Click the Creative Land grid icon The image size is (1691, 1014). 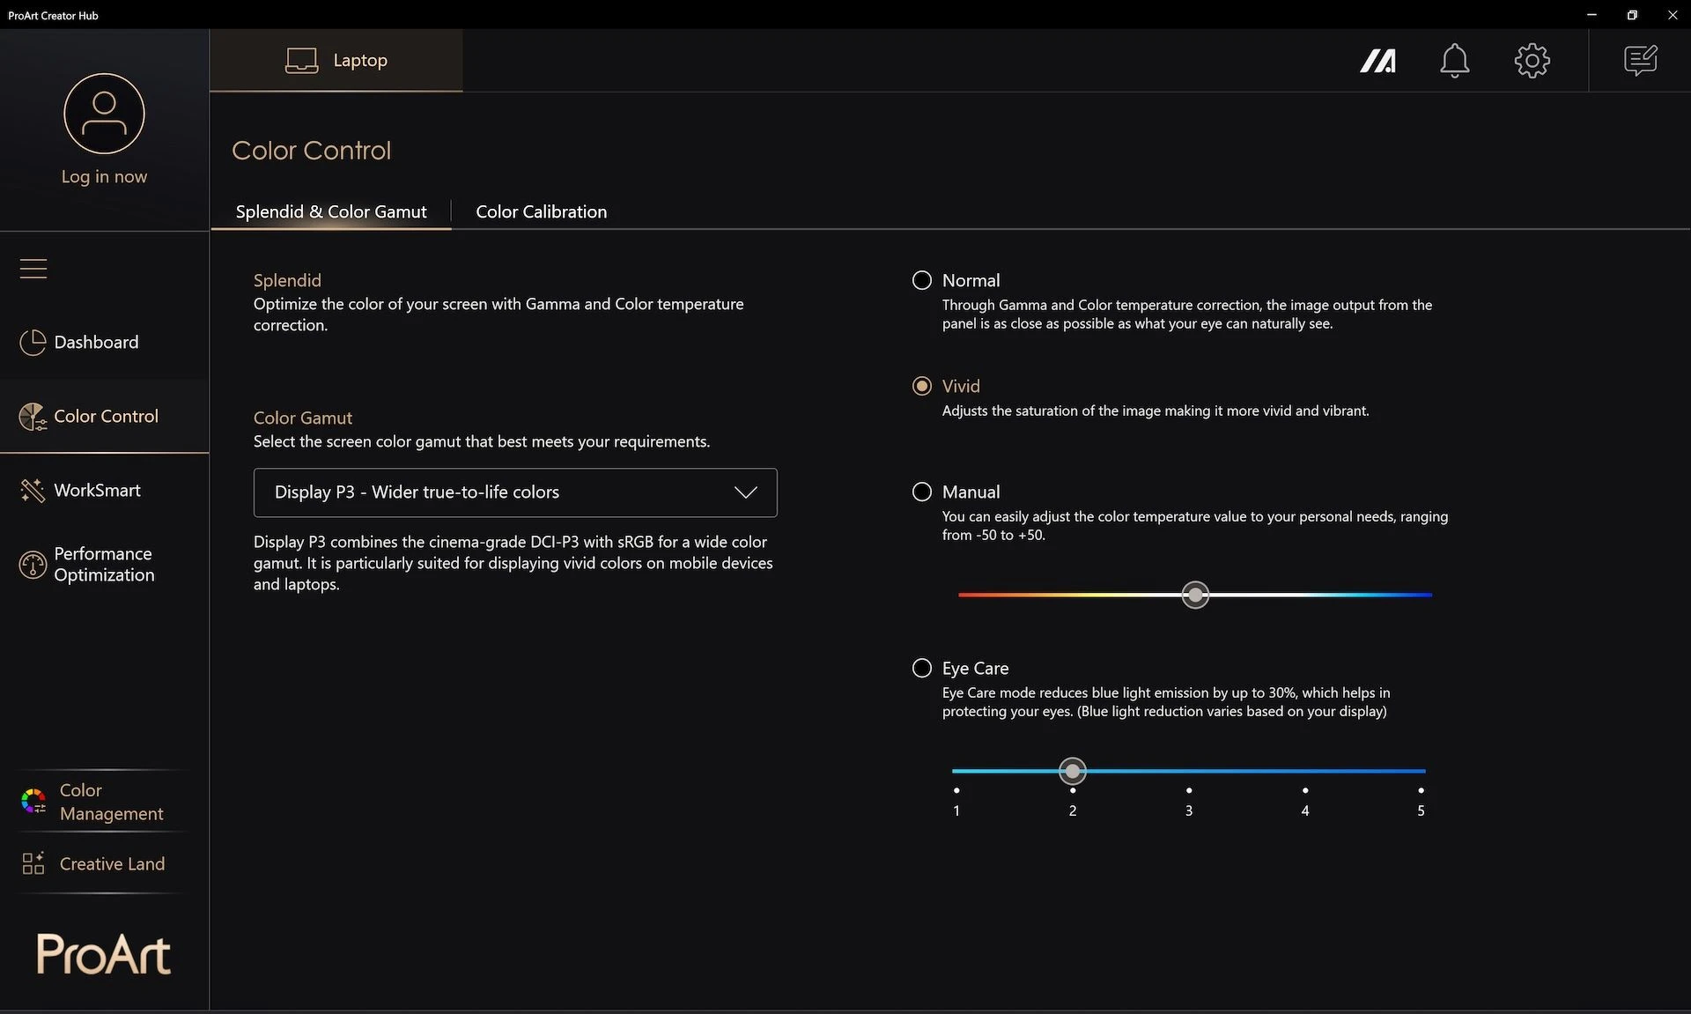[x=33, y=863]
